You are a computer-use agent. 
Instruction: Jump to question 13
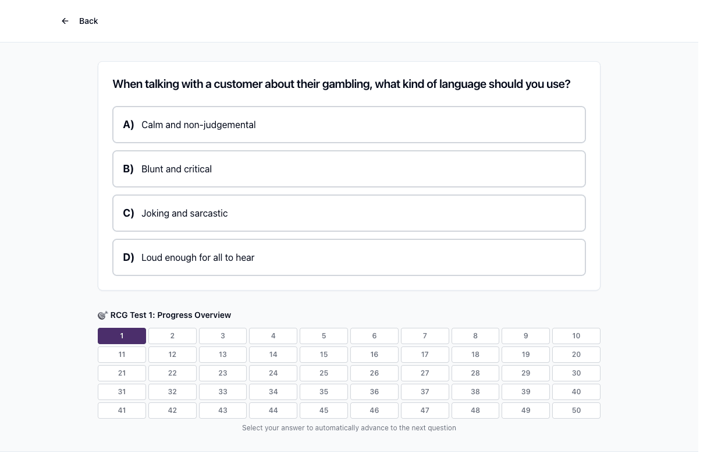(x=223, y=355)
